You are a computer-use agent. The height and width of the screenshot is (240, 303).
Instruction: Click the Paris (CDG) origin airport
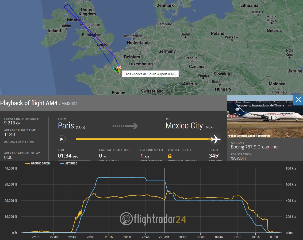coord(71,126)
